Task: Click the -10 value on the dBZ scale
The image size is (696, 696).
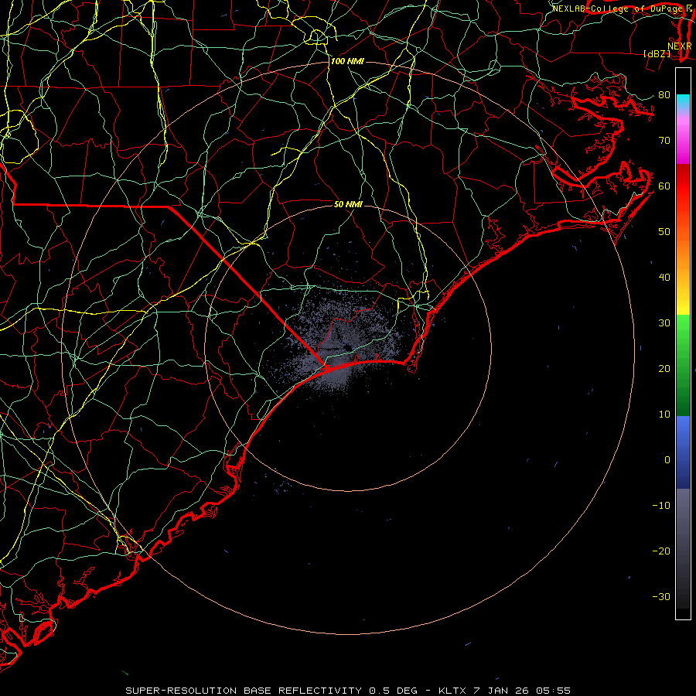Action: (661, 506)
